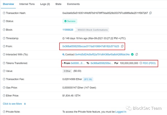167x115 pixels.
Task: Click the help icon beside Transaction Hash
Action: (4, 13)
